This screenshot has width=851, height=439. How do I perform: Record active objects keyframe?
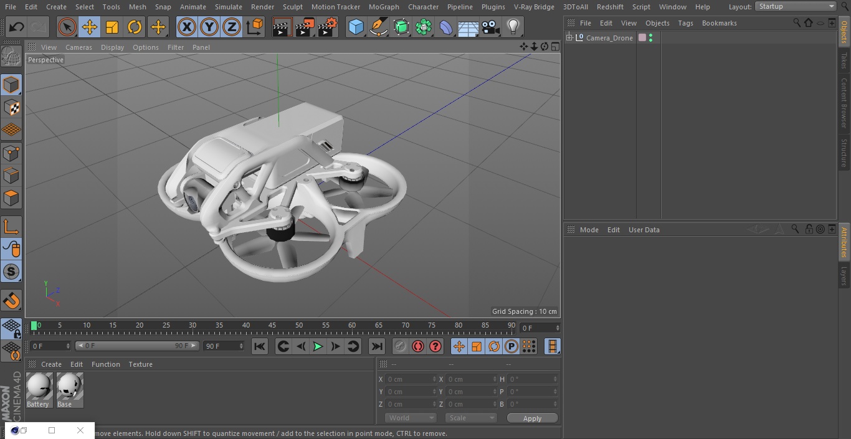point(401,346)
